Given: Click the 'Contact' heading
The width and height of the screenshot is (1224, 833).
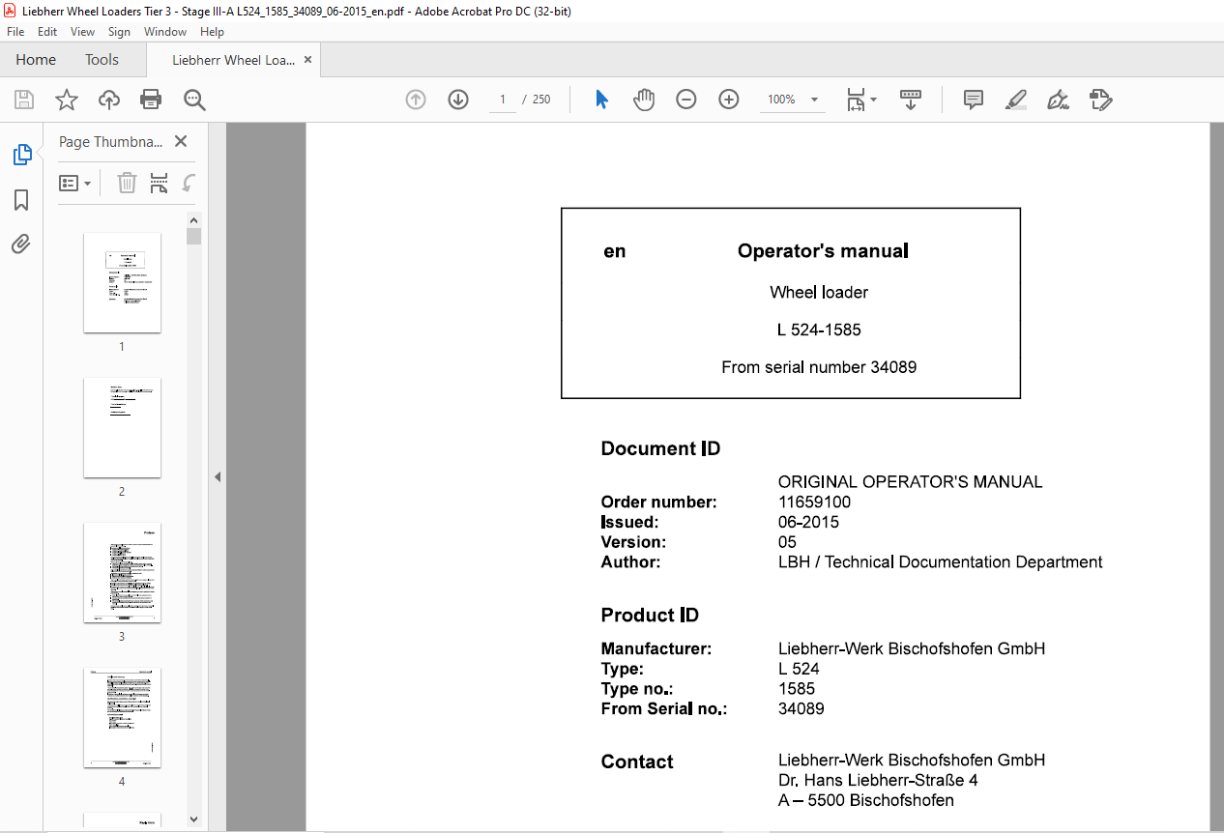Looking at the screenshot, I should point(637,762).
